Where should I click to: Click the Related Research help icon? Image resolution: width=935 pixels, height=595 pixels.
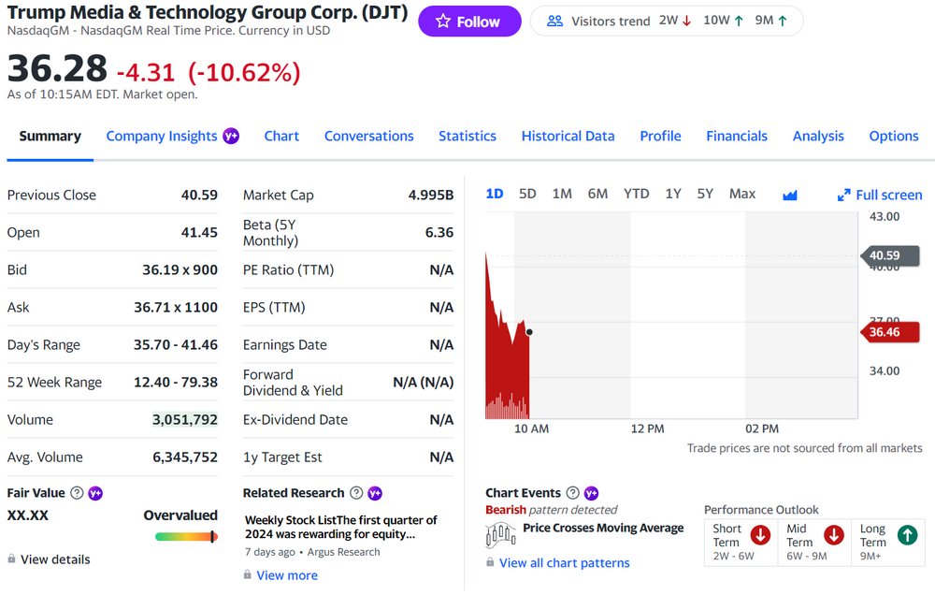(x=355, y=493)
